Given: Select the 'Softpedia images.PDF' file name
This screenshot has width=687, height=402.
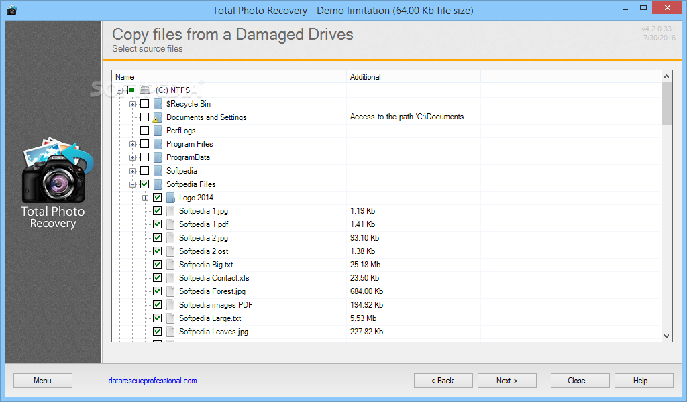Looking at the screenshot, I should pyautogui.click(x=215, y=304).
